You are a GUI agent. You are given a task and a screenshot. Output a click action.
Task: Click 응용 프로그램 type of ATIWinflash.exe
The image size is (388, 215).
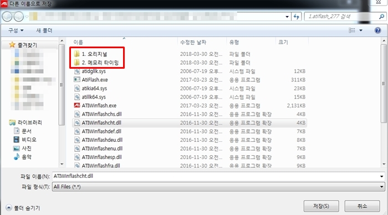point(244,105)
